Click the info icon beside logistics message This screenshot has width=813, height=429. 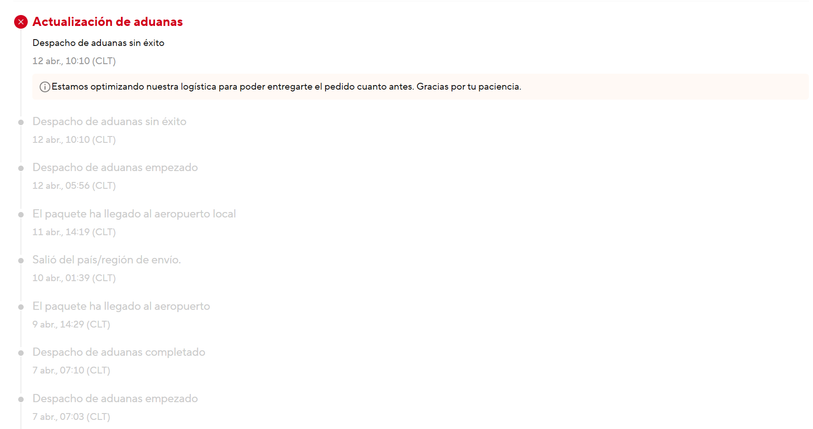[45, 87]
